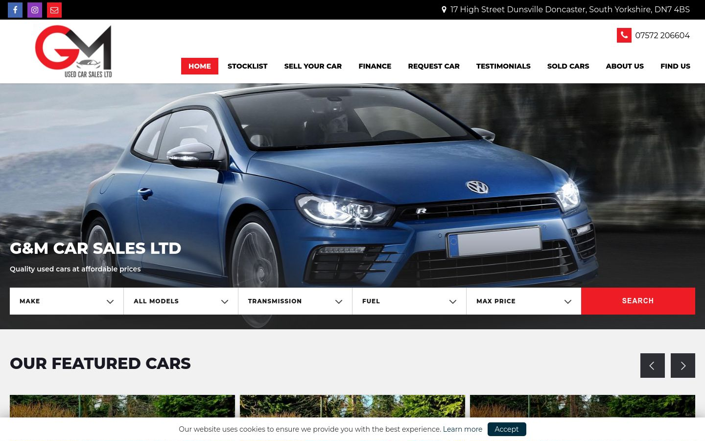This screenshot has height=441, width=705.
Task: Open the Finance menu item
Action: click(375, 66)
